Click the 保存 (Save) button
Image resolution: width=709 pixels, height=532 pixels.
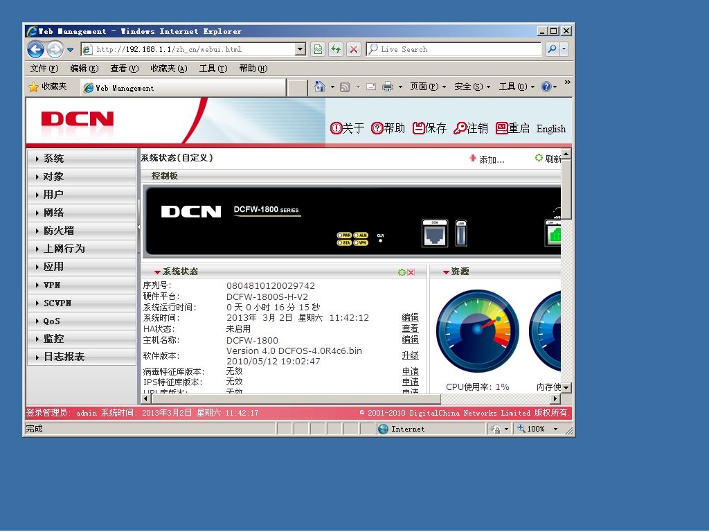(429, 128)
